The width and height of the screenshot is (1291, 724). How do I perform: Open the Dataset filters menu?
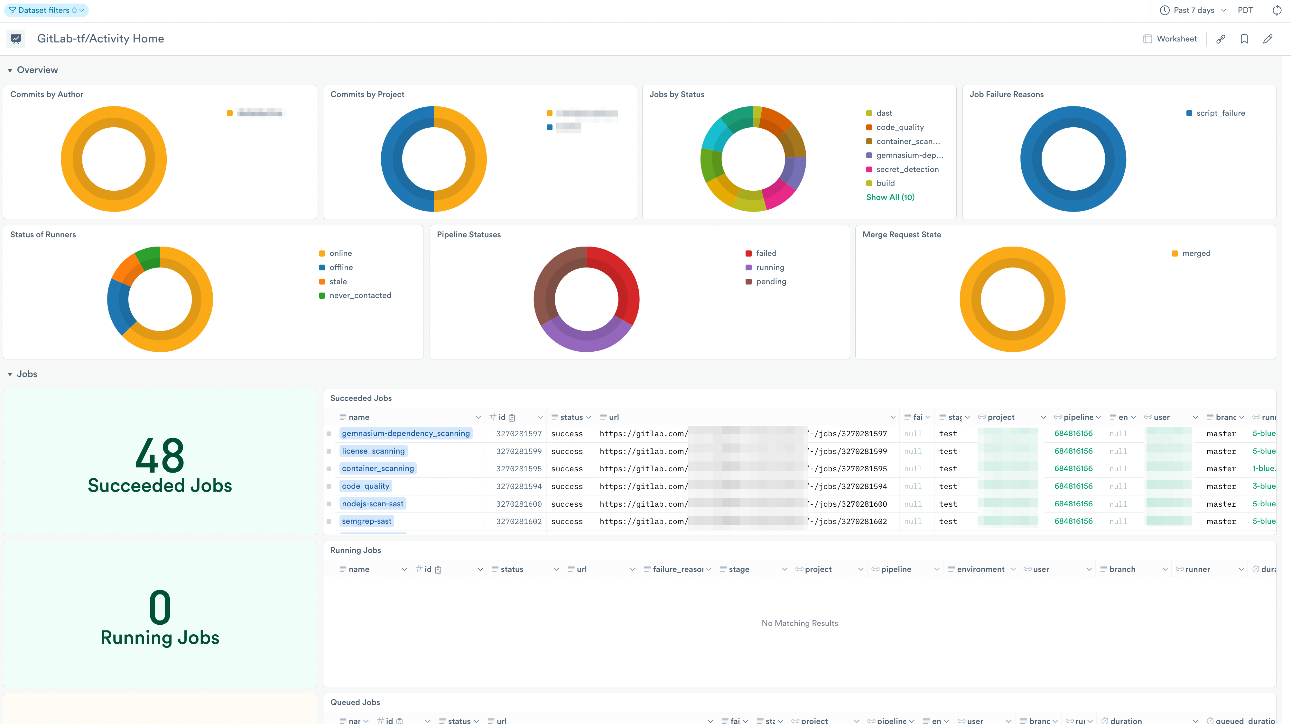coord(46,10)
